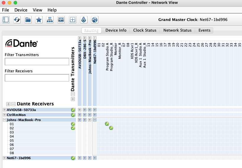242x168 pixels.
Task: Open the channel activity monitor icon
Action: click(61, 19)
